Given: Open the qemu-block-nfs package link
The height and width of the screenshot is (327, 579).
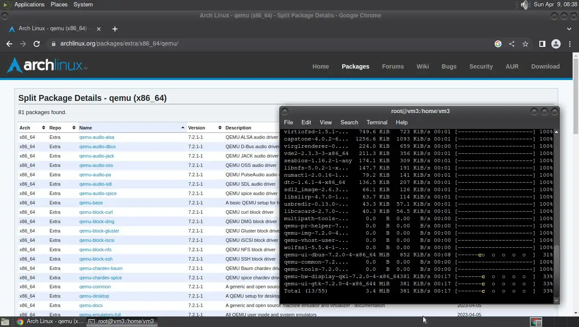Looking at the screenshot, I should click(x=95, y=250).
